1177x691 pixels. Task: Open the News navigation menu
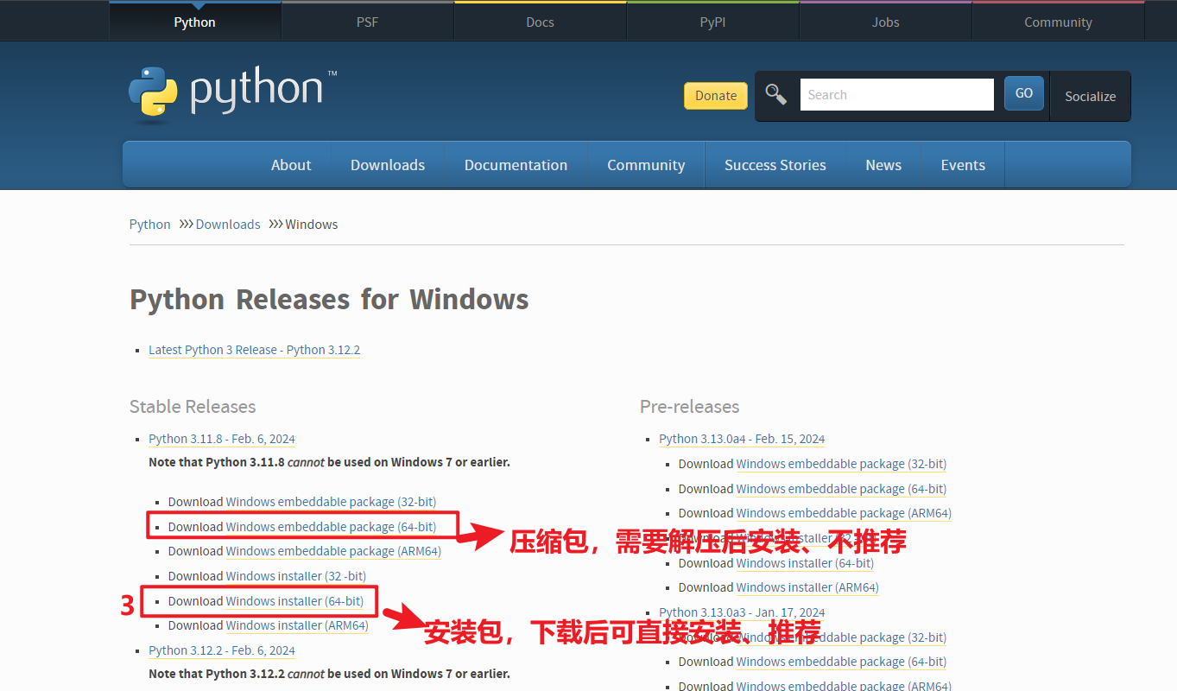[883, 165]
